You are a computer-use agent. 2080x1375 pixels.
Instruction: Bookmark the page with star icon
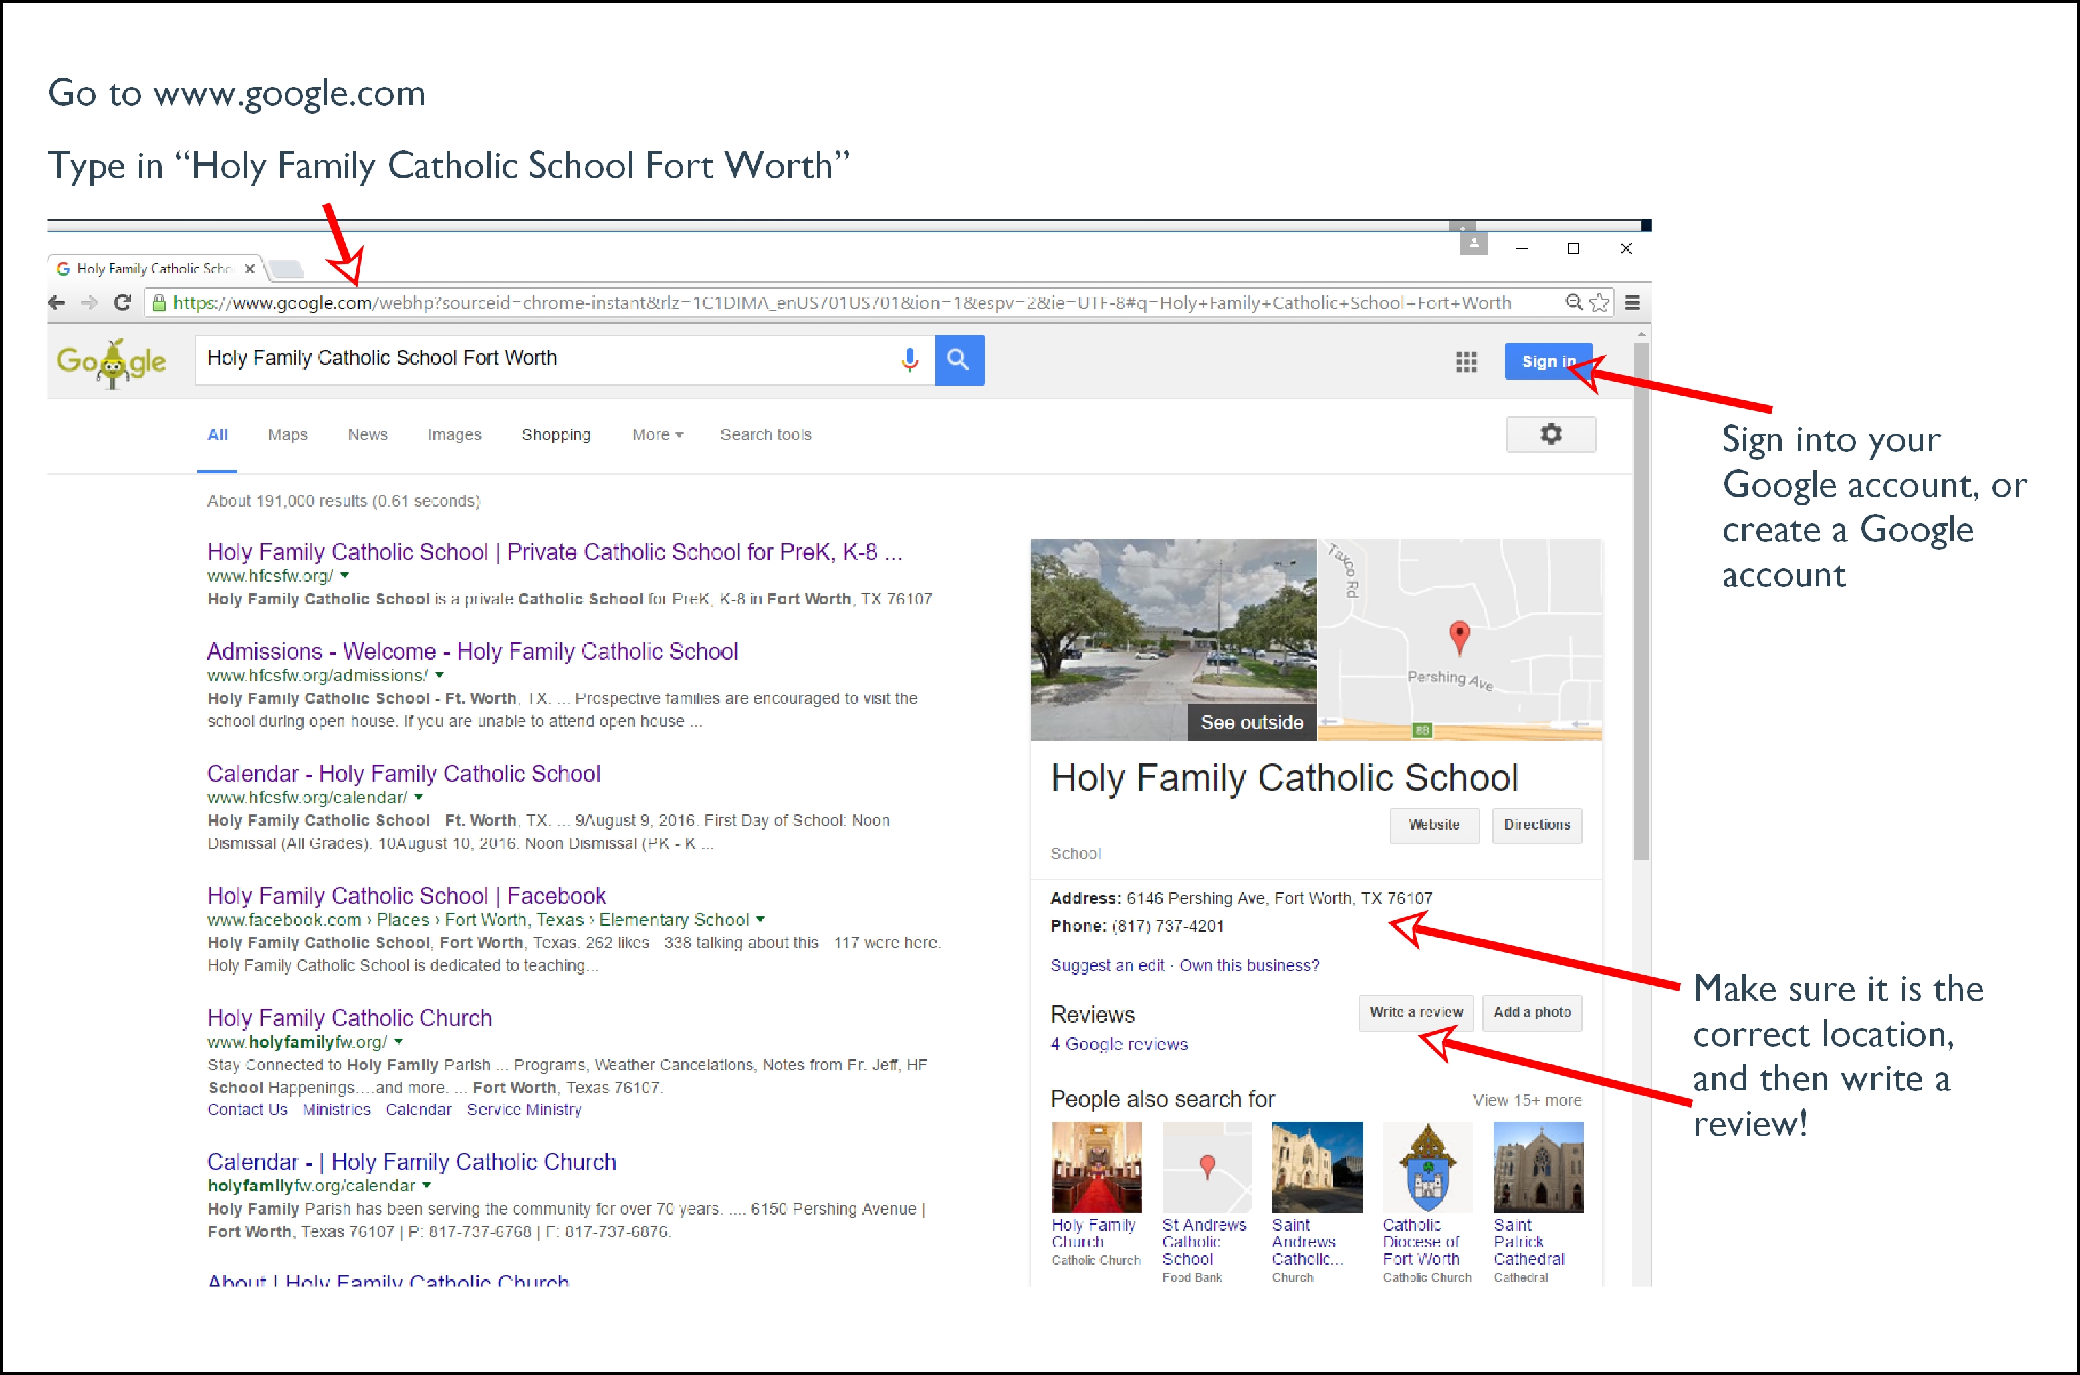(x=1599, y=303)
